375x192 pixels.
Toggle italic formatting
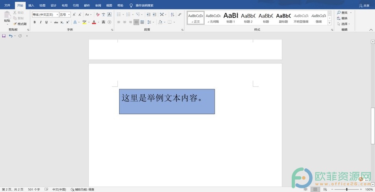[41, 22]
